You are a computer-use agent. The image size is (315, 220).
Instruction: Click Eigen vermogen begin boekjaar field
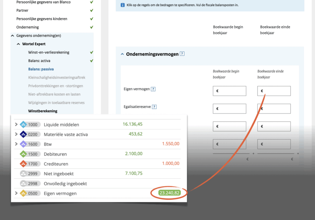click(x=229, y=91)
